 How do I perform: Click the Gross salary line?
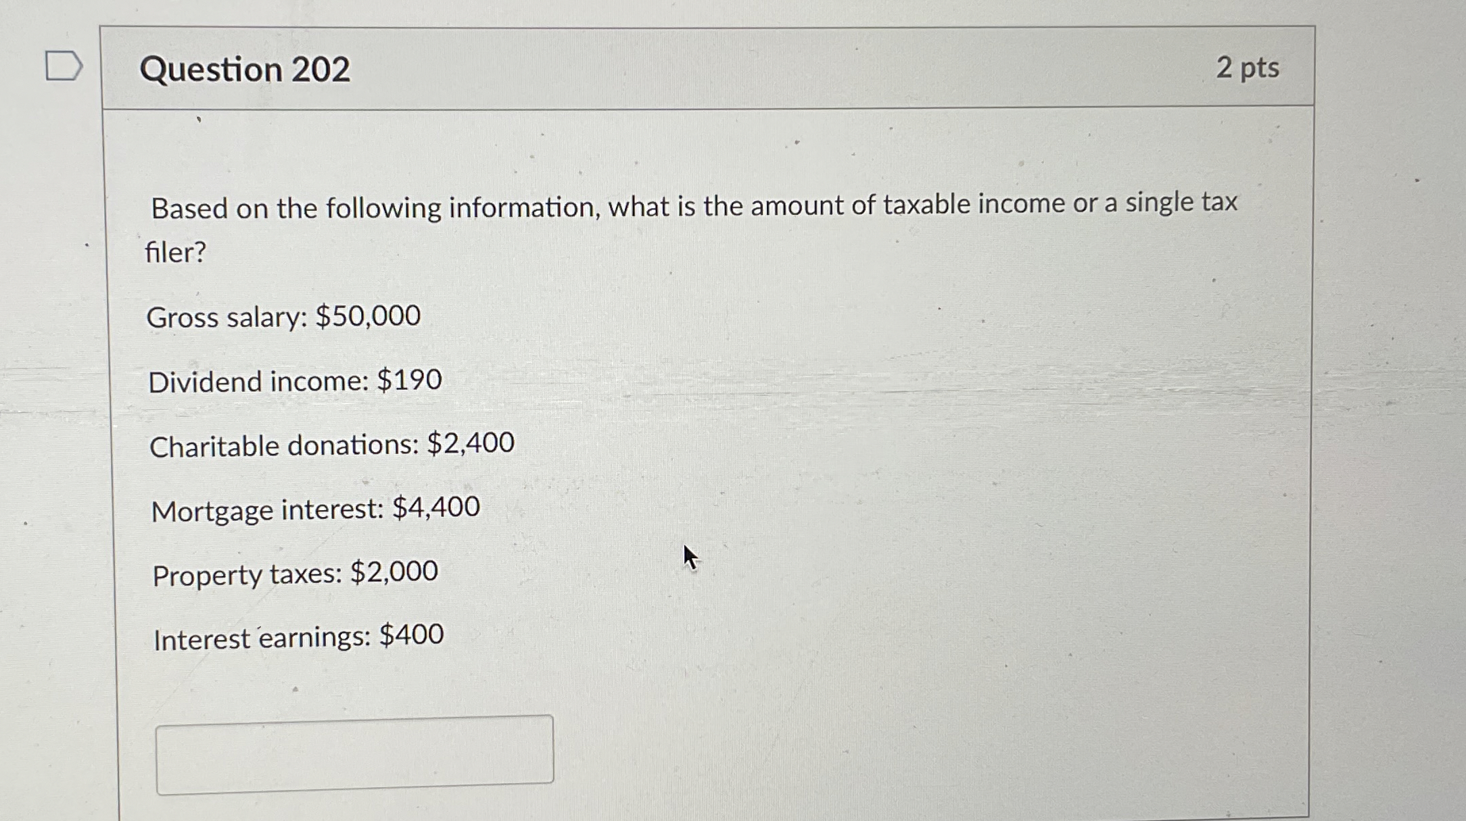284,316
